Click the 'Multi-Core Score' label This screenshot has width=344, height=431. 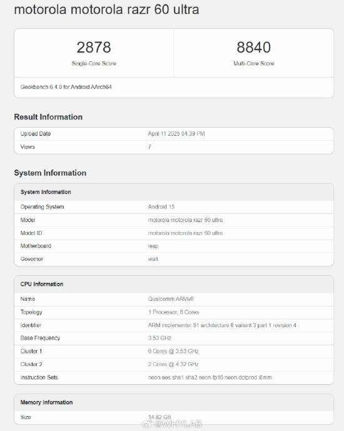pyautogui.click(x=253, y=64)
